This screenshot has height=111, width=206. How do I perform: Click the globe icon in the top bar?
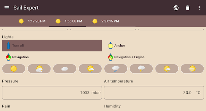(176, 8)
